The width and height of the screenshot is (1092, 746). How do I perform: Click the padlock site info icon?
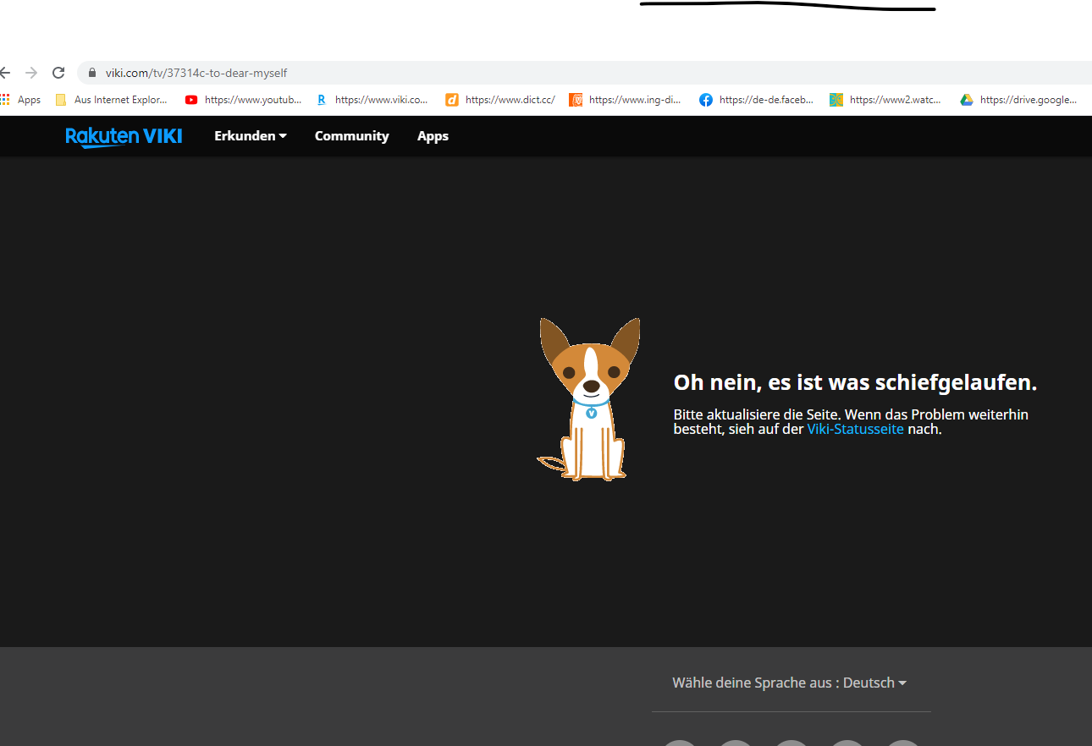point(93,73)
